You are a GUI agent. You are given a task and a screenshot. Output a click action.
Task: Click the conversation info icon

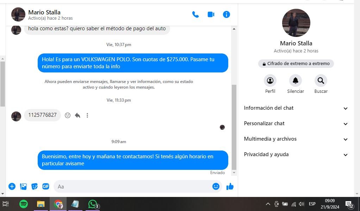click(226, 14)
